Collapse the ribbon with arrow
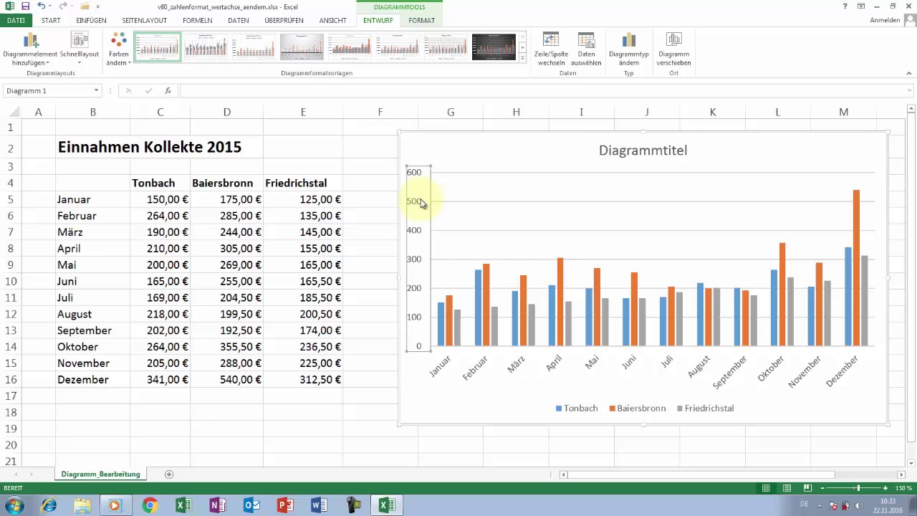This screenshot has width=917, height=516. point(909,73)
